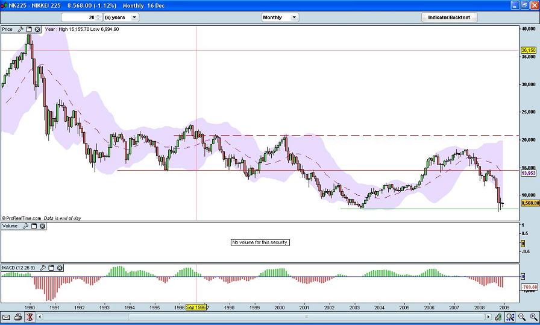Open Price panel settings wrench
Viewport: 540px width, 325px height.
pyautogui.click(x=20, y=30)
